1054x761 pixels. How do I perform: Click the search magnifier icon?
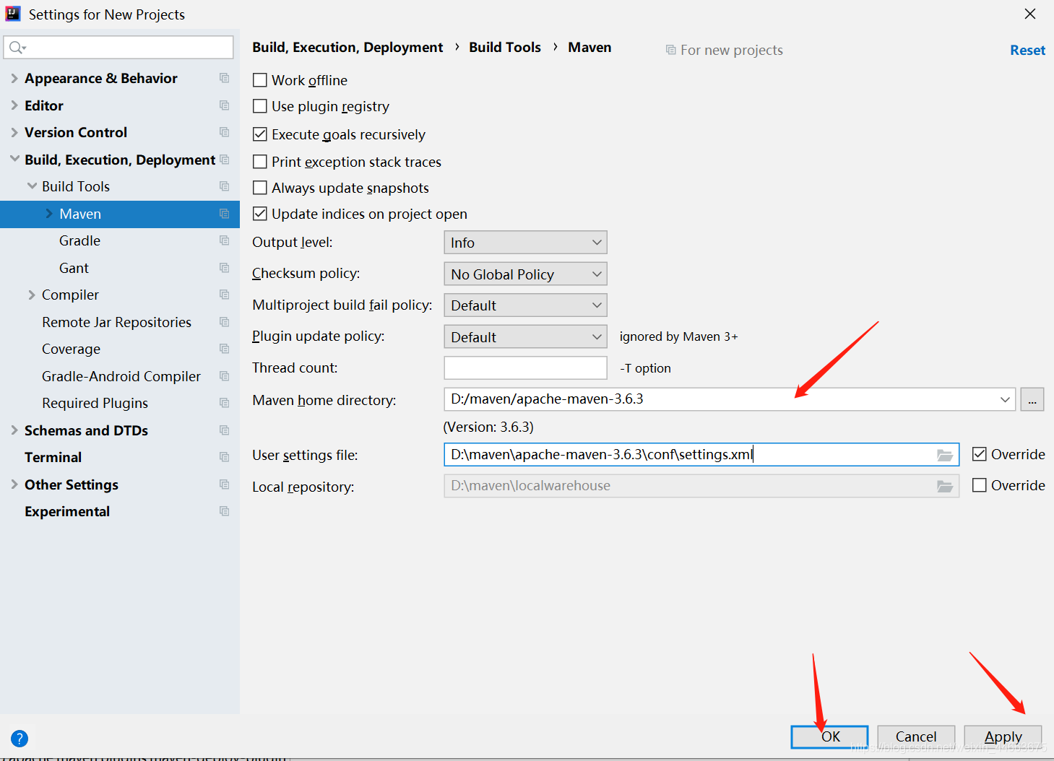[x=17, y=48]
